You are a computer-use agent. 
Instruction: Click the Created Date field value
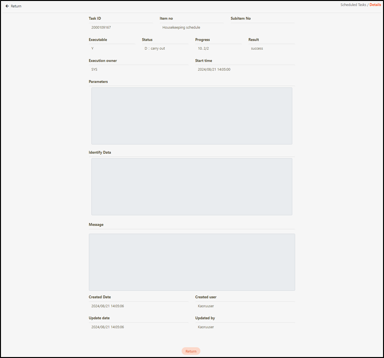[x=138, y=306]
